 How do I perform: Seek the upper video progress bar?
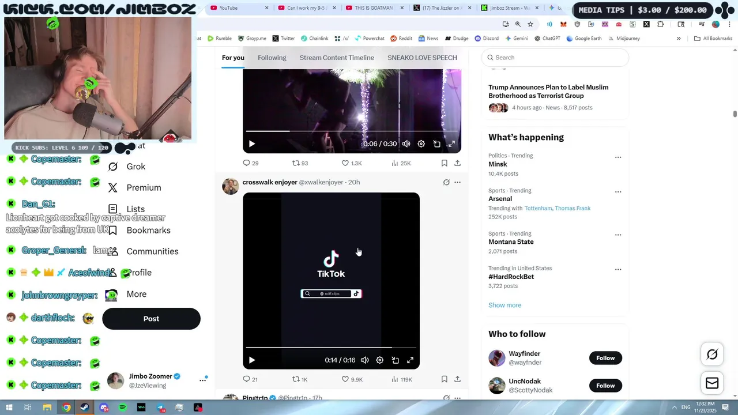point(352,131)
